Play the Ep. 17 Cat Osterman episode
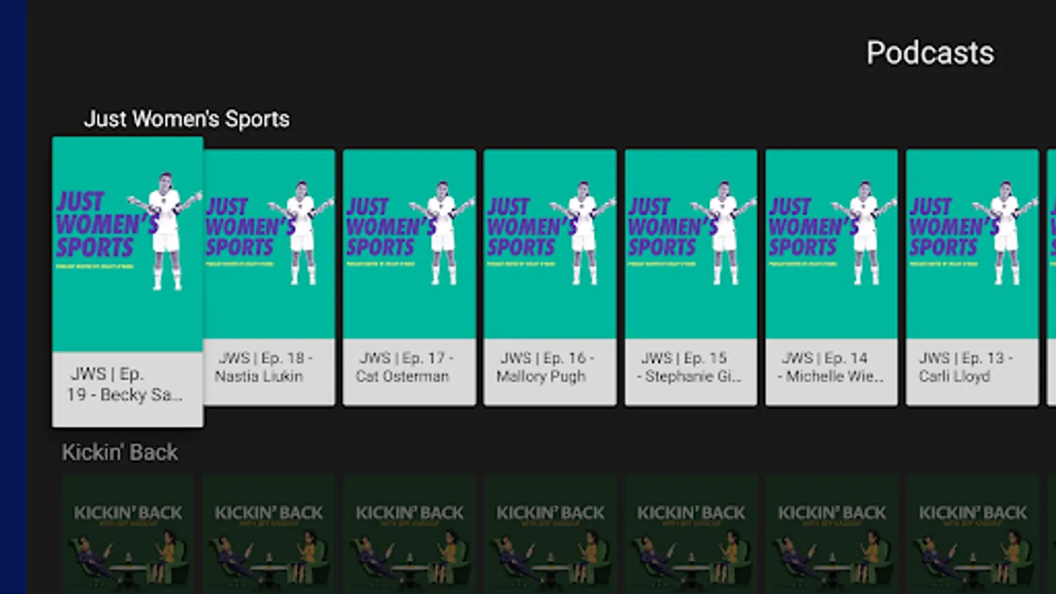Viewport: 1056px width, 594px height. [409, 277]
